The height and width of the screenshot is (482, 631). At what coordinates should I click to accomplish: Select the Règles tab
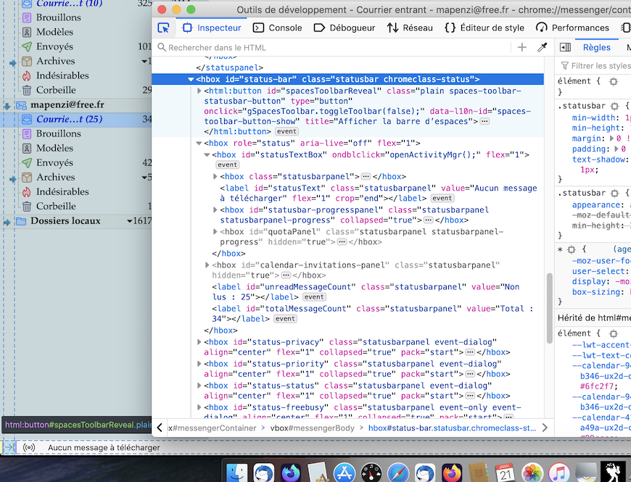click(x=597, y=47)
